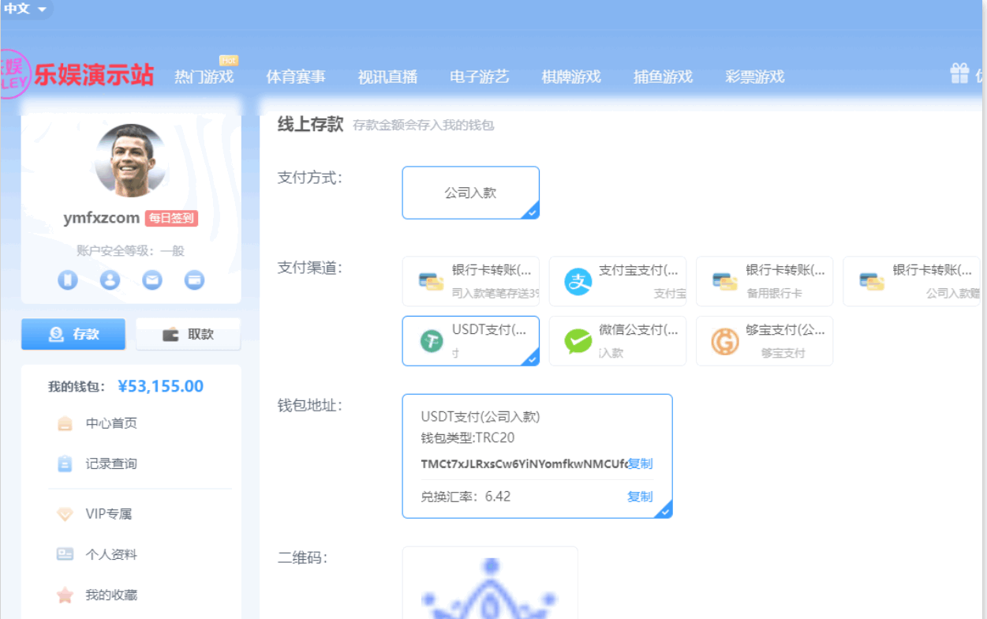Select 够宝支付 payment channel

764,341
